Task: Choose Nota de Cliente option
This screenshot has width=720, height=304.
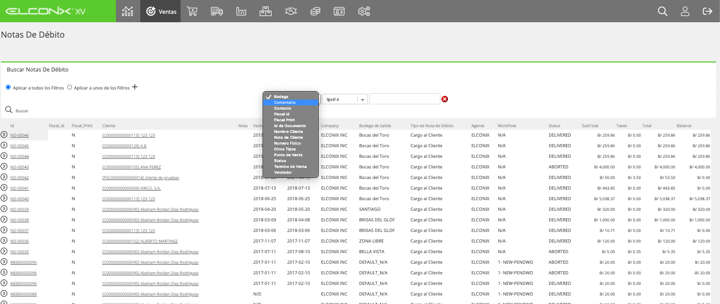Action: [291, 137]
